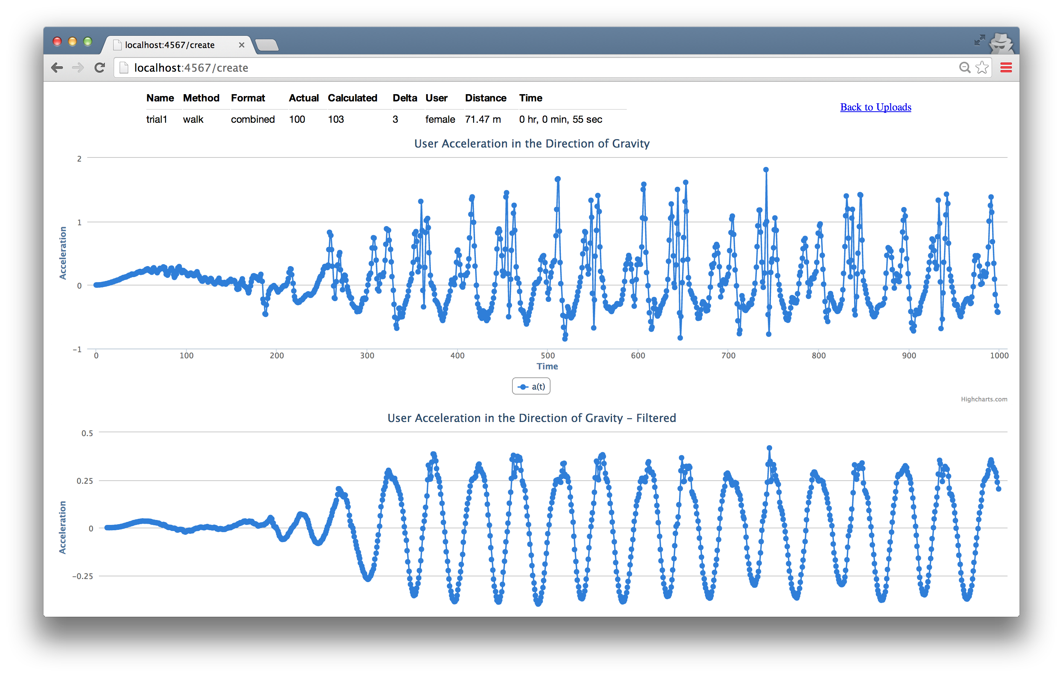Viewport: 1063px width, 677px height.
Task: Click the trial1 name cell
Action: pos(157,119)
